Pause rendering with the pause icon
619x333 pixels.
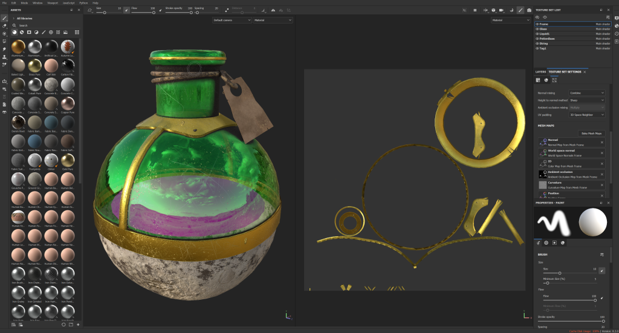[x=475, y=10]
